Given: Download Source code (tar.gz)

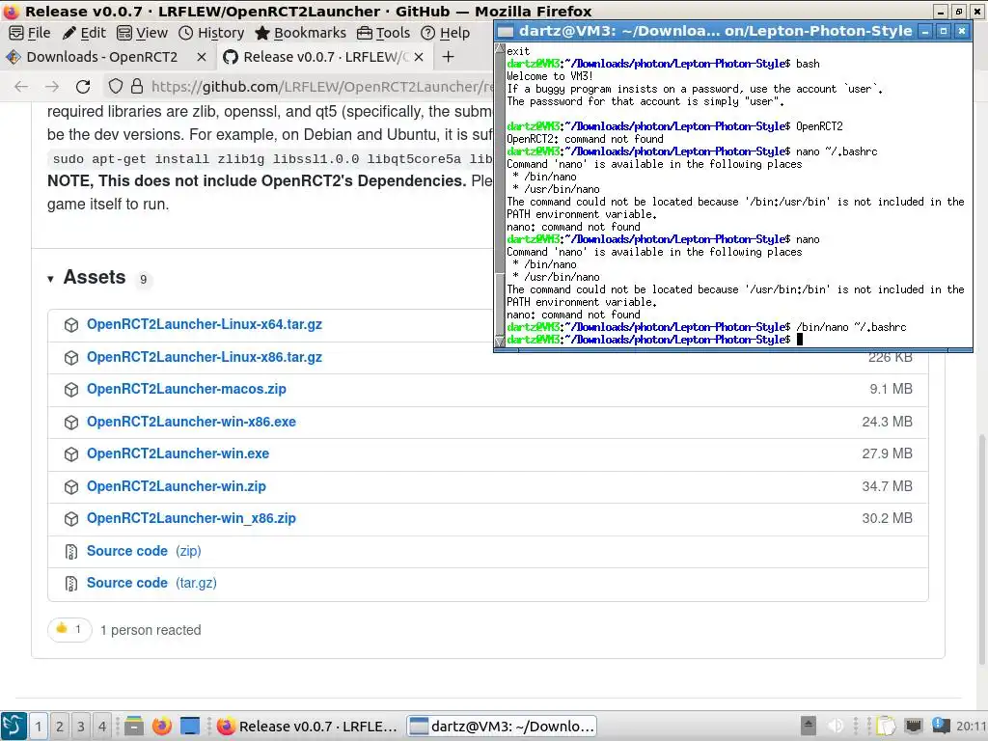Looking at the screenshot, I should (x=151, y=584).
